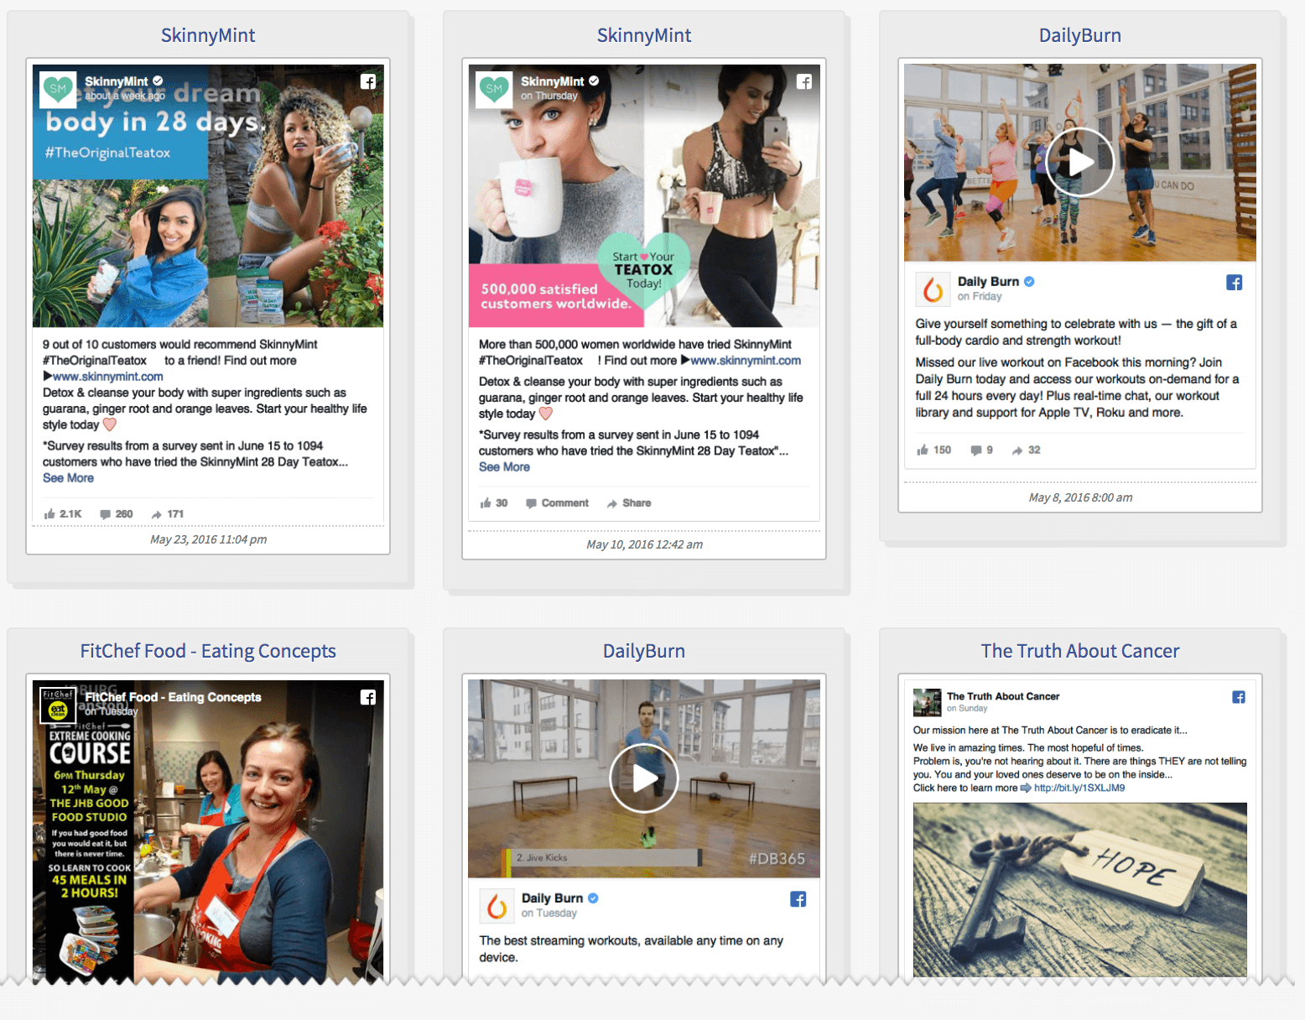Click the Like icon showing 150 on DailyBurn post
This screenshot has width=1305, height=1020.
coord(923,450)
